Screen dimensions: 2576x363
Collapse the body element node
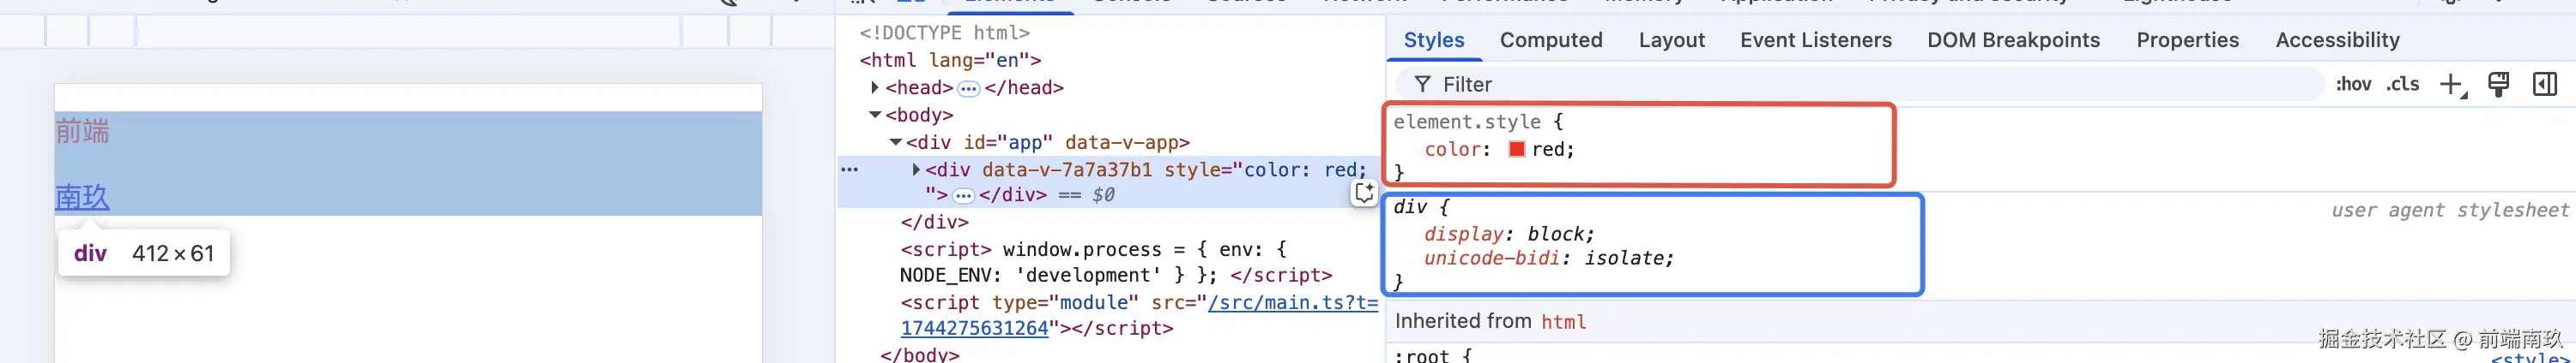[x=875, y=115]
